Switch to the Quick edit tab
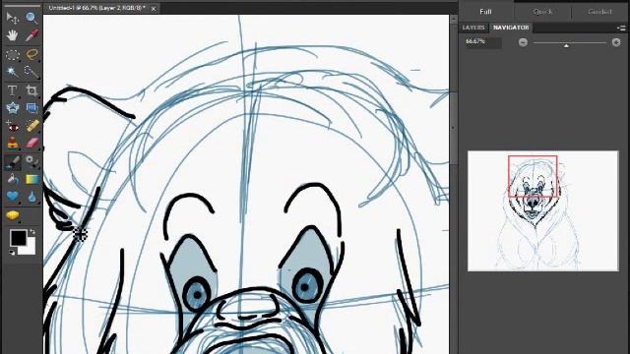This screenshot has width=630, height=354. 542,12
